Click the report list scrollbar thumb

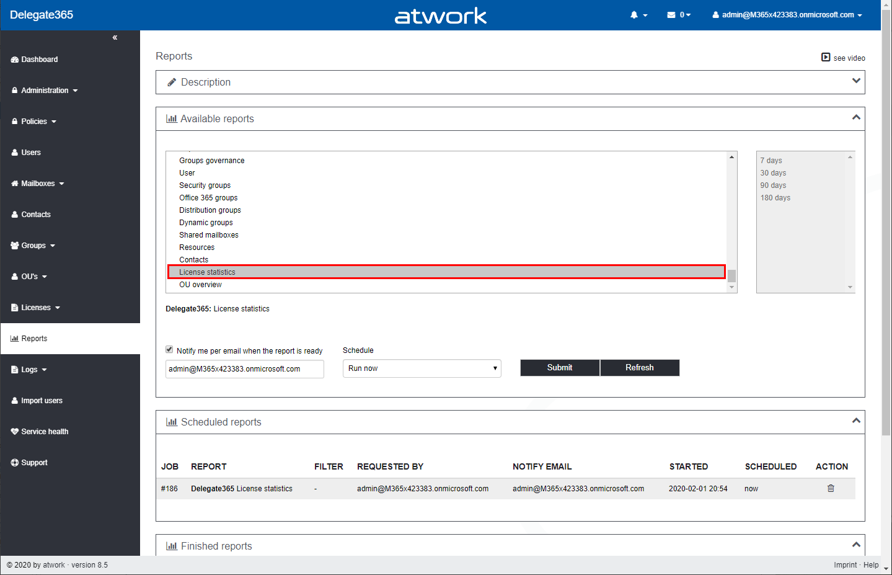point(732,276)
